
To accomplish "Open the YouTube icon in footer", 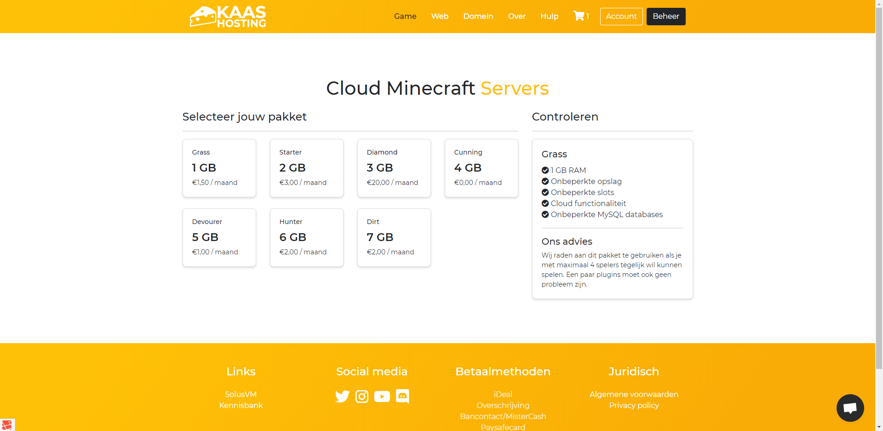I will tap(382, 397).
